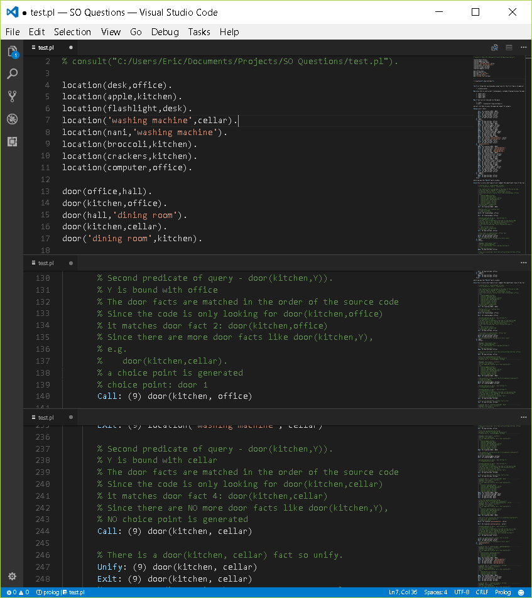Change language mode via Prolog status item

pyautogui.click(x=502, y=592)
